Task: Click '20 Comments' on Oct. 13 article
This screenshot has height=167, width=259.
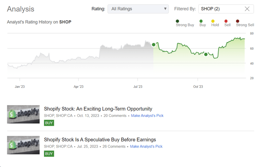Action: (115, 116)
